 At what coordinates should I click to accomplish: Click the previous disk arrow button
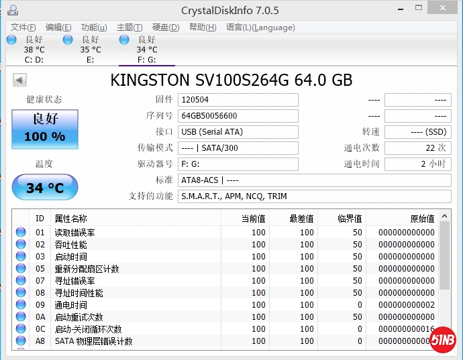19,80
